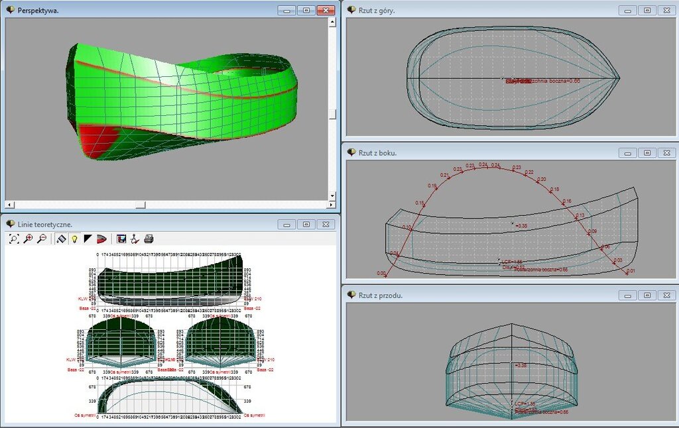Click the zoom extents icon in Linie teoretyczne

tap(14, 239)
